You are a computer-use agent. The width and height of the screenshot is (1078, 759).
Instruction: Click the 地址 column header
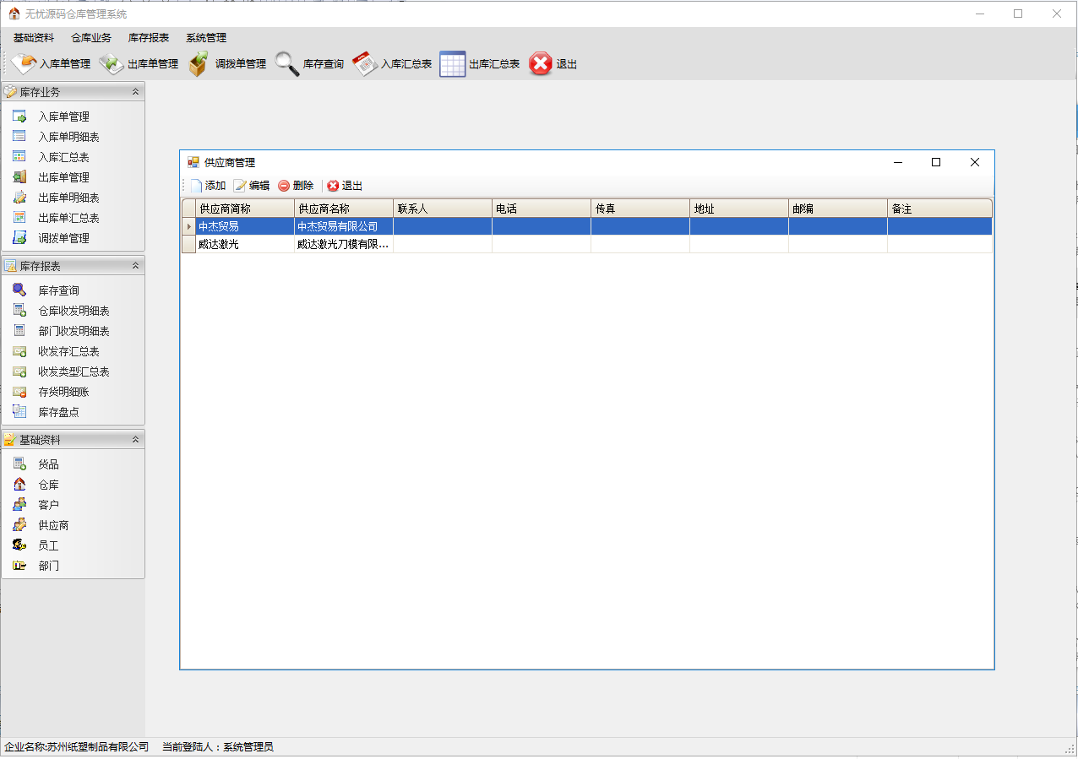point(739,209)
